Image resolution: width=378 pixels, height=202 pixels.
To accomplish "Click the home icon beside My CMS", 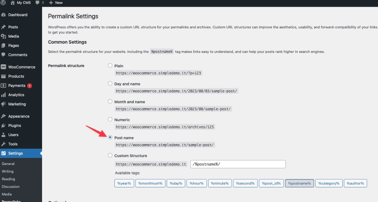I will (x=12, y=3).
